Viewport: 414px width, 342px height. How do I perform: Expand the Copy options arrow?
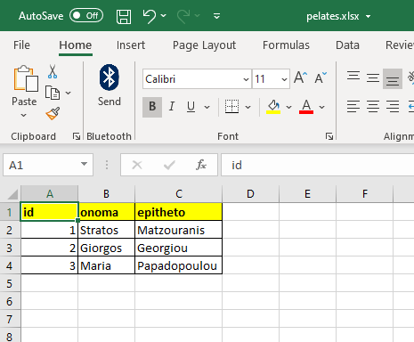(69, 93)
